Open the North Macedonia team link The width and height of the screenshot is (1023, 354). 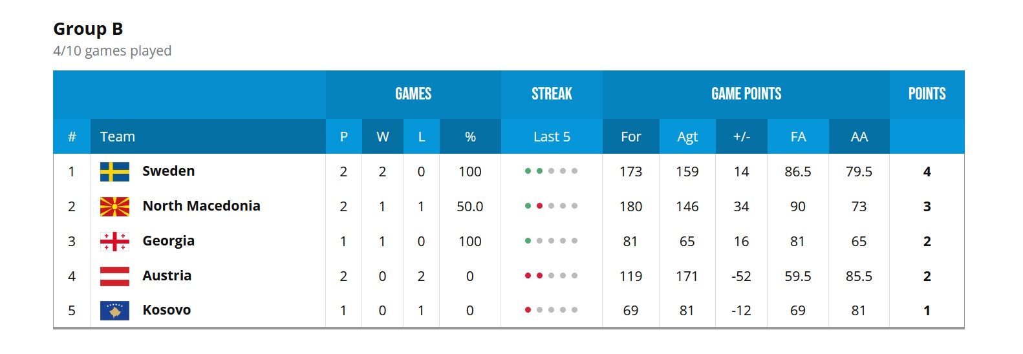coord(201,206)
